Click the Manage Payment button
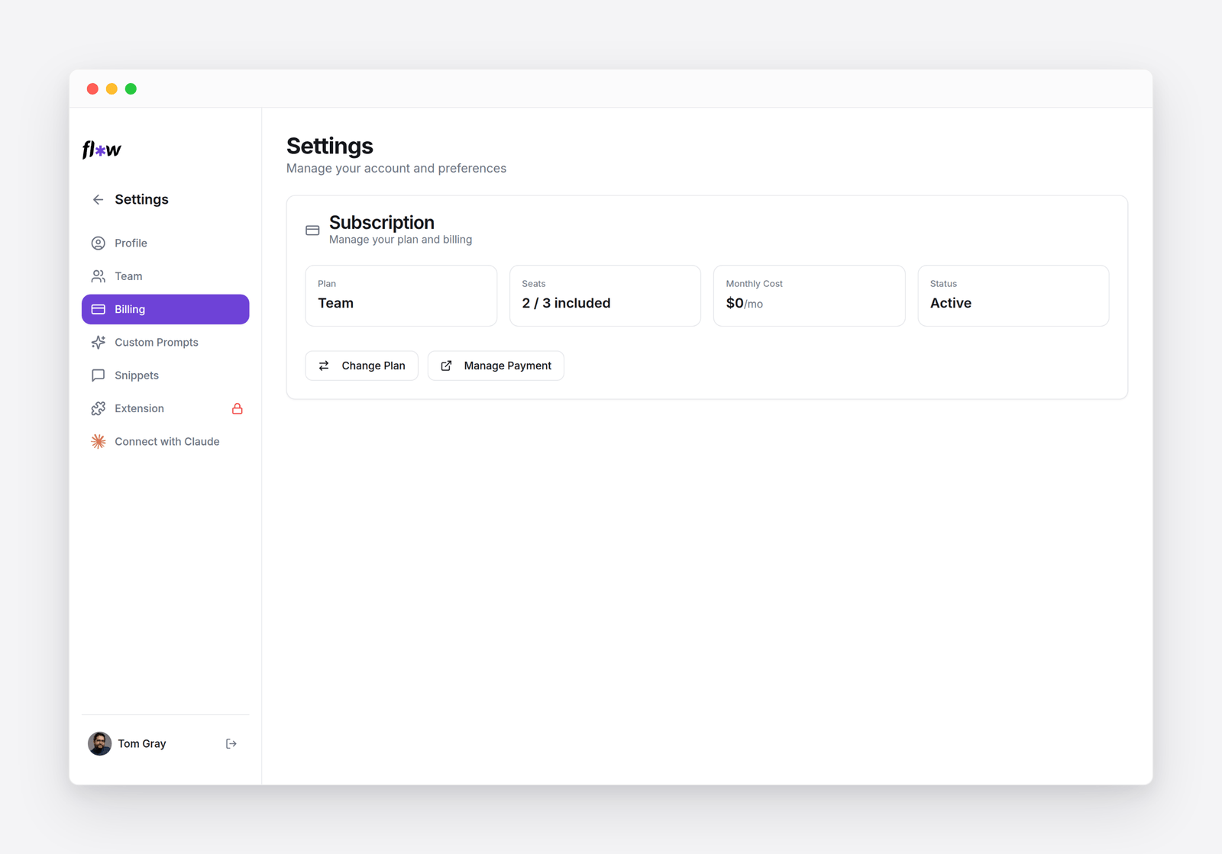 coord(496,366)
